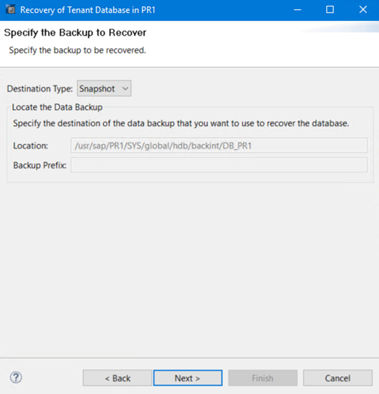The height and width of the screenshot is (394, 379).
Task: Maximize the recovery wizard window
Action: tap(330, 10)
